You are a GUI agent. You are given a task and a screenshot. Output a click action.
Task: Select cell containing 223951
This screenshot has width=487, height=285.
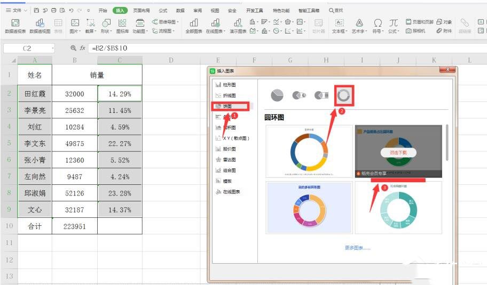tap(75, 226)
